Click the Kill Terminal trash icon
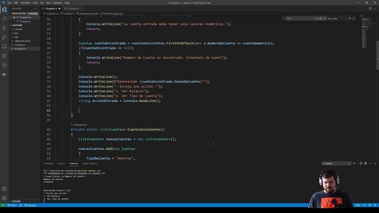Screen dimensions: 379x213 [365, 163]
